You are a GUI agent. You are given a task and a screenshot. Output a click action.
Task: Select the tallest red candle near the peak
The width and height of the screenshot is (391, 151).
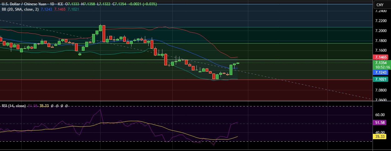tap(104, 34)
